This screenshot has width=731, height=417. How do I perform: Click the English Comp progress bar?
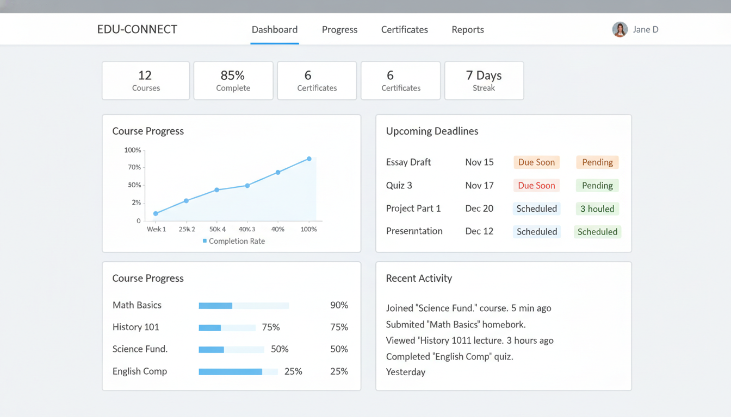(238, 372)
